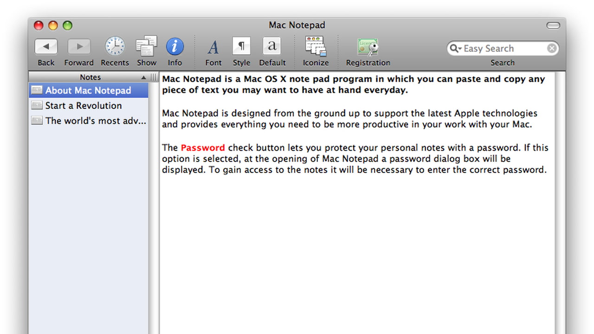Select The world's most adv... note
The height and width of the screenshot is (334, 594).
pyautogui.click(x=88, y=121)
